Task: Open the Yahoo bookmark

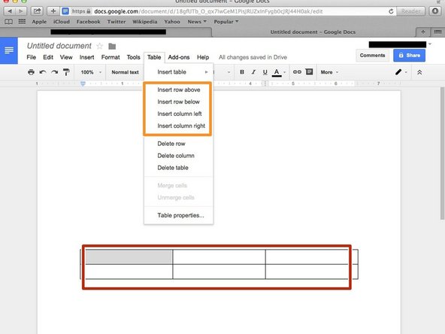Action: [x=172, y=22]
